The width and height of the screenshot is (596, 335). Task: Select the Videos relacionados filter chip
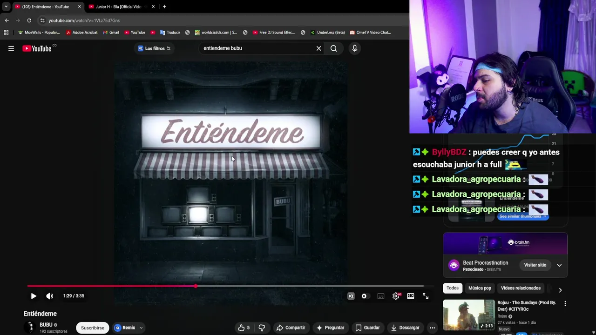[521, 288]
